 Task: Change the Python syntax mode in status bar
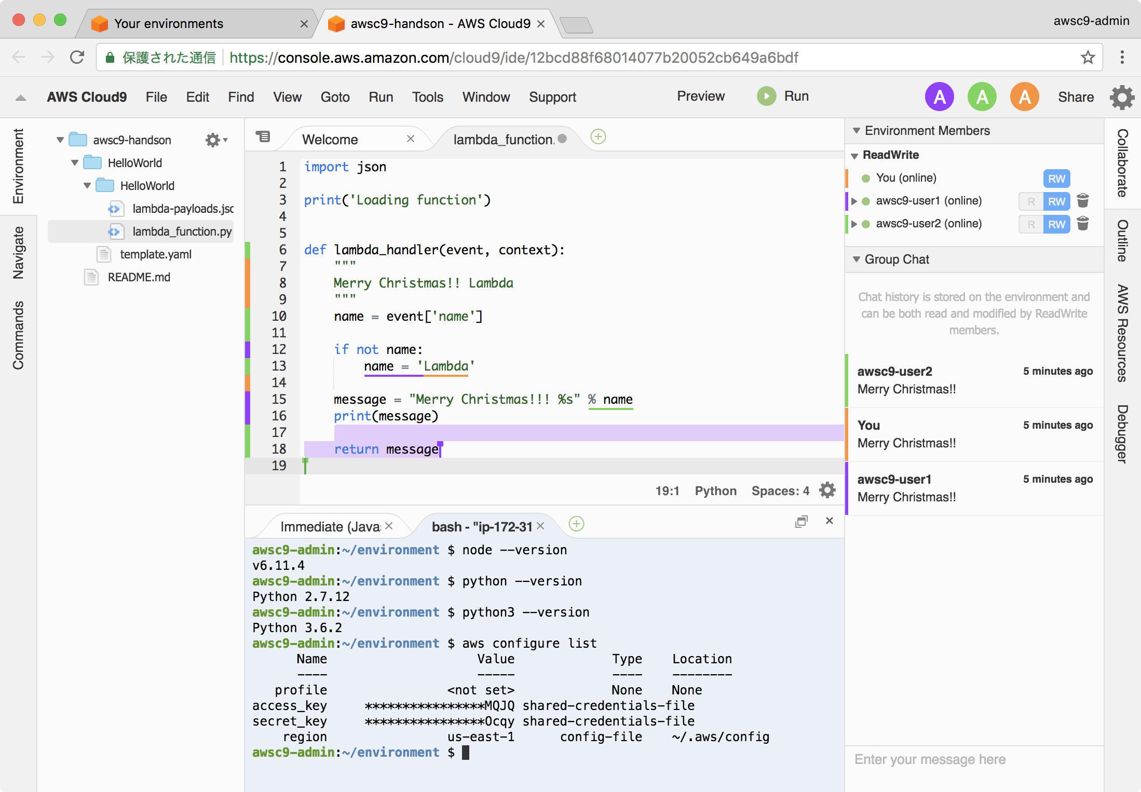[715, 491]
